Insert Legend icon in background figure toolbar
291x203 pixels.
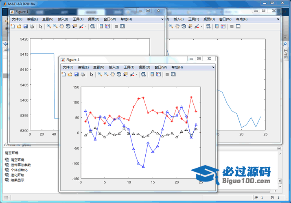223,26
